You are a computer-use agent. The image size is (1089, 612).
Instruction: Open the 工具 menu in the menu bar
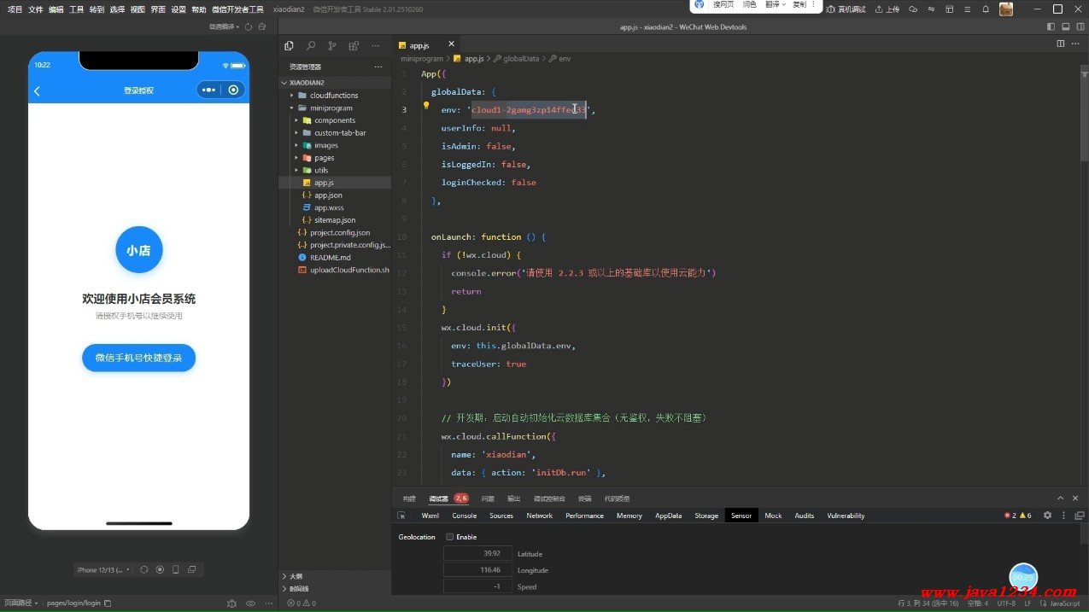coord(77,9)
